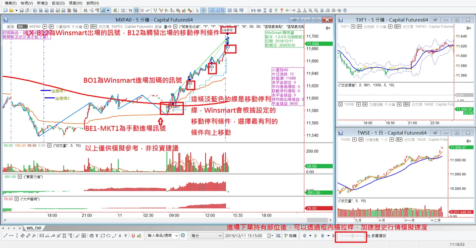476x248 pixels.
Task: Select the Fibonacci grid drawing tool
Action: coord(83,236)
